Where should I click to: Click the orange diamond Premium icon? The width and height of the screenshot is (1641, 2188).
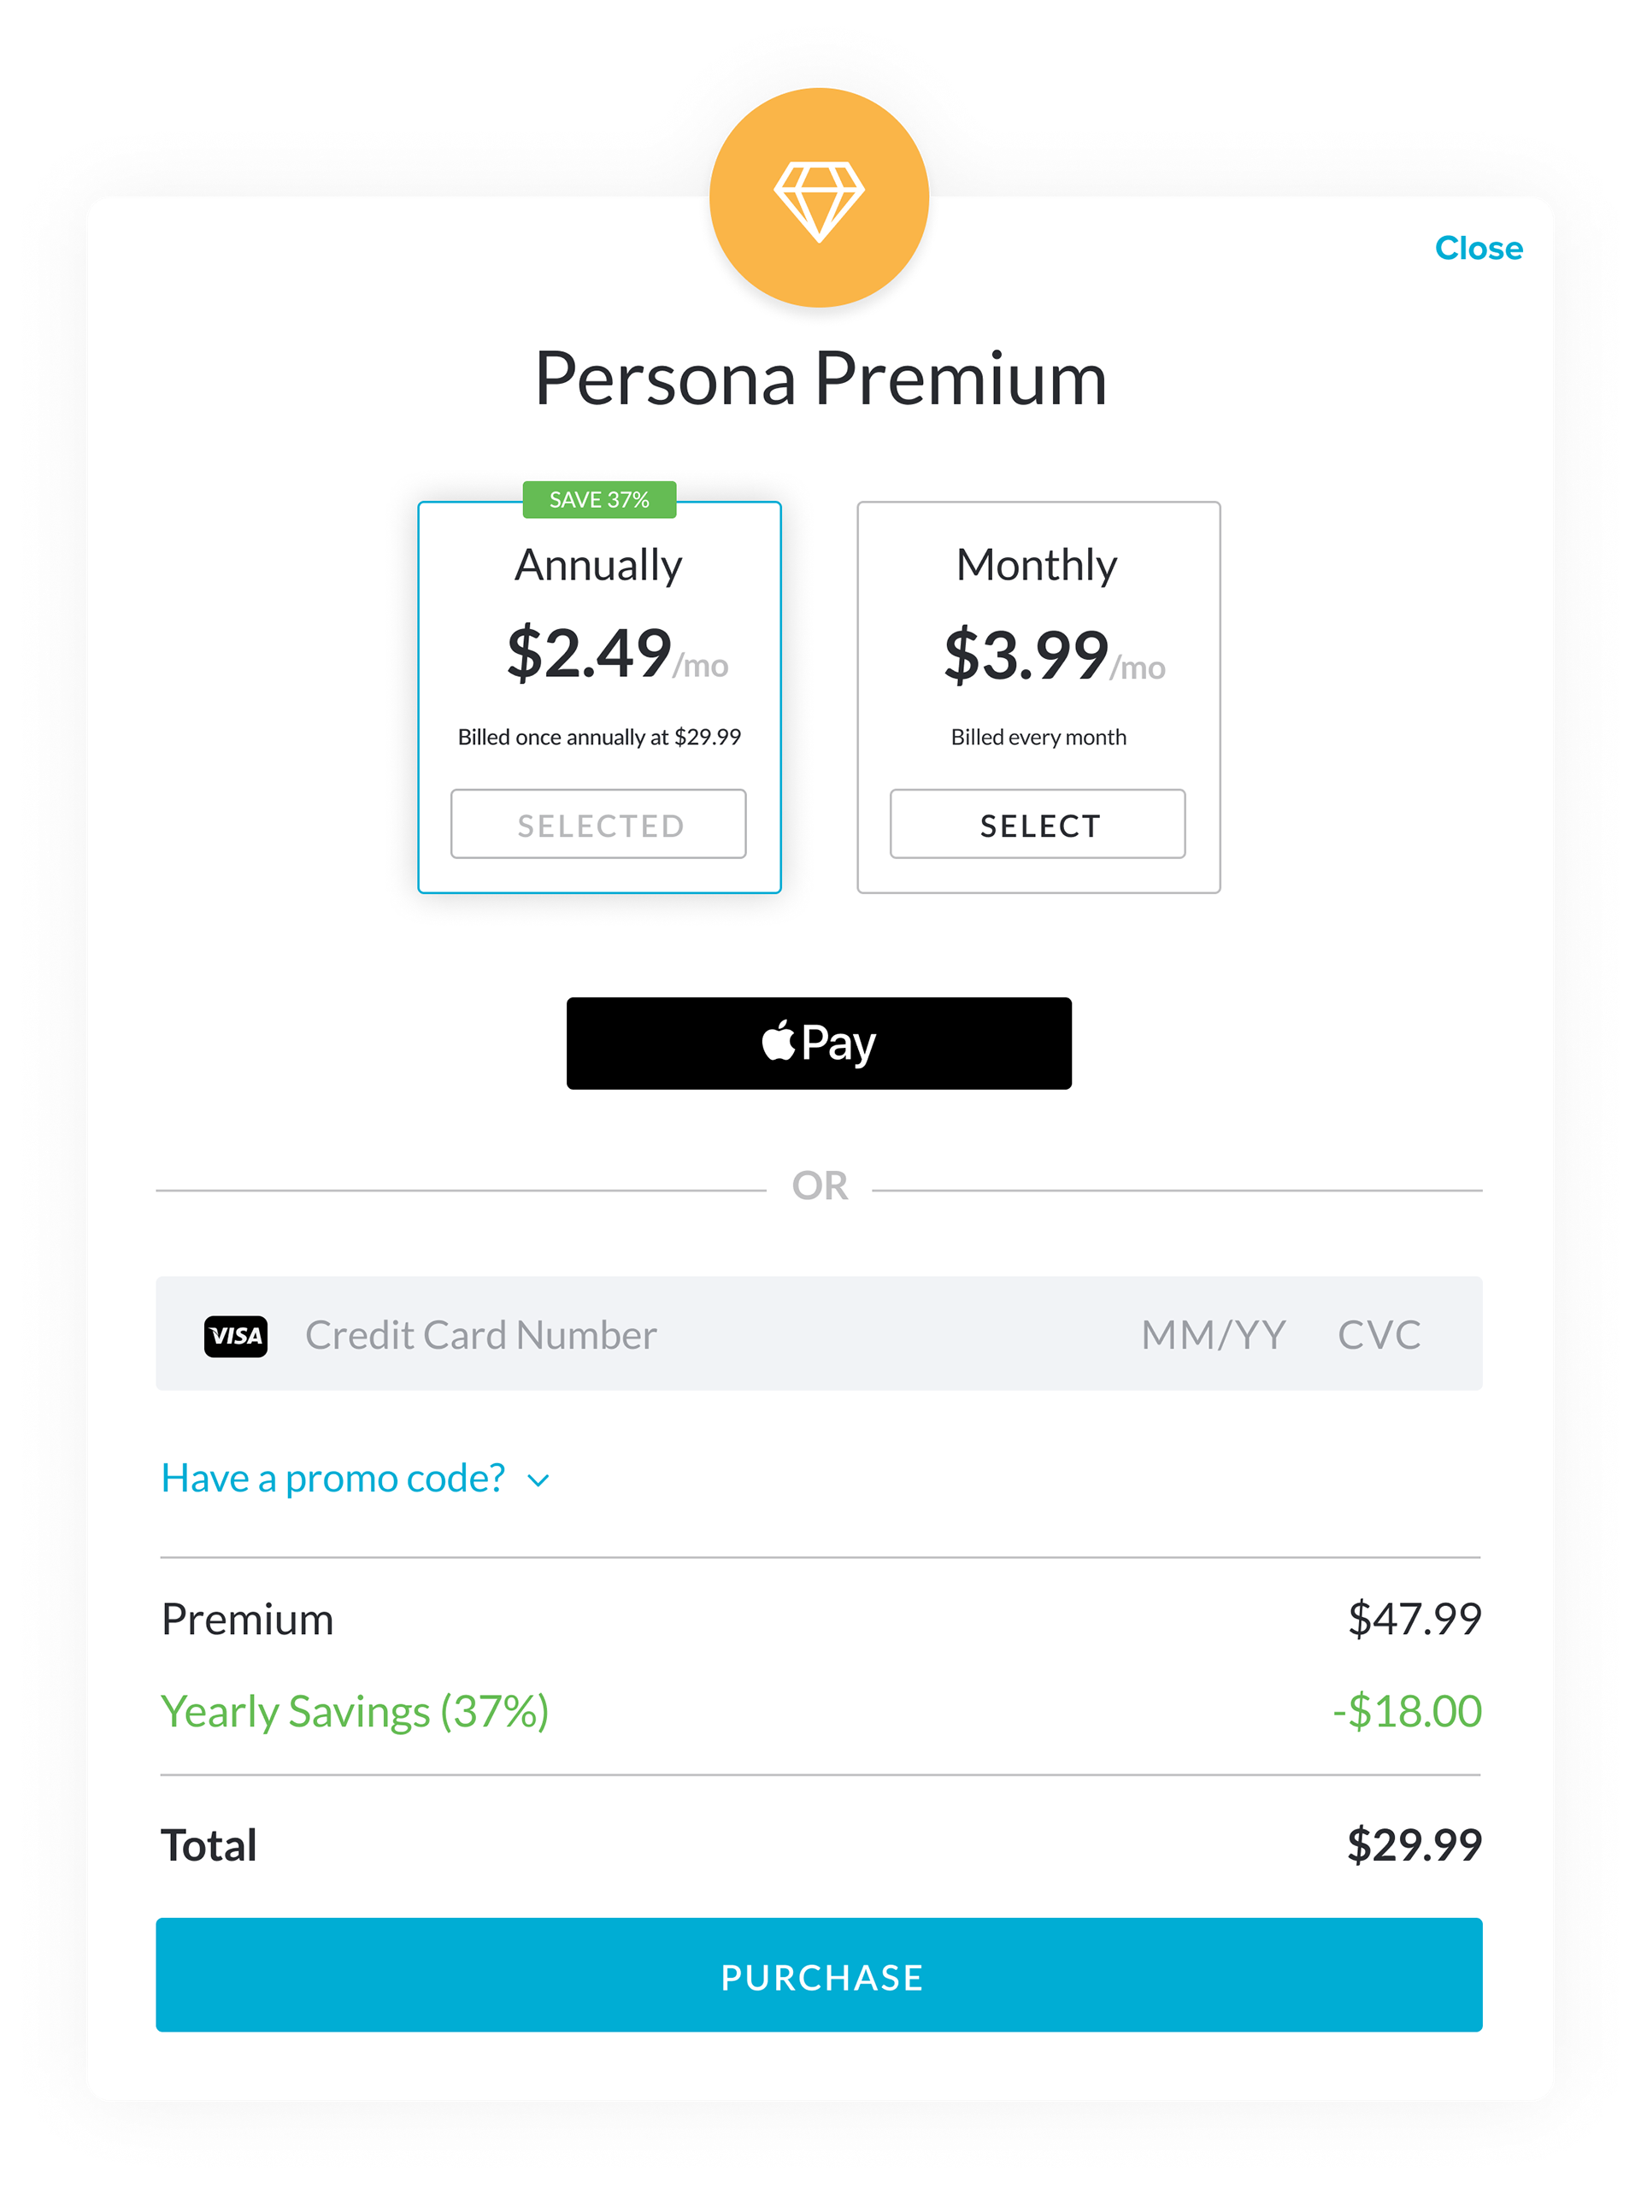click(819, 197)
